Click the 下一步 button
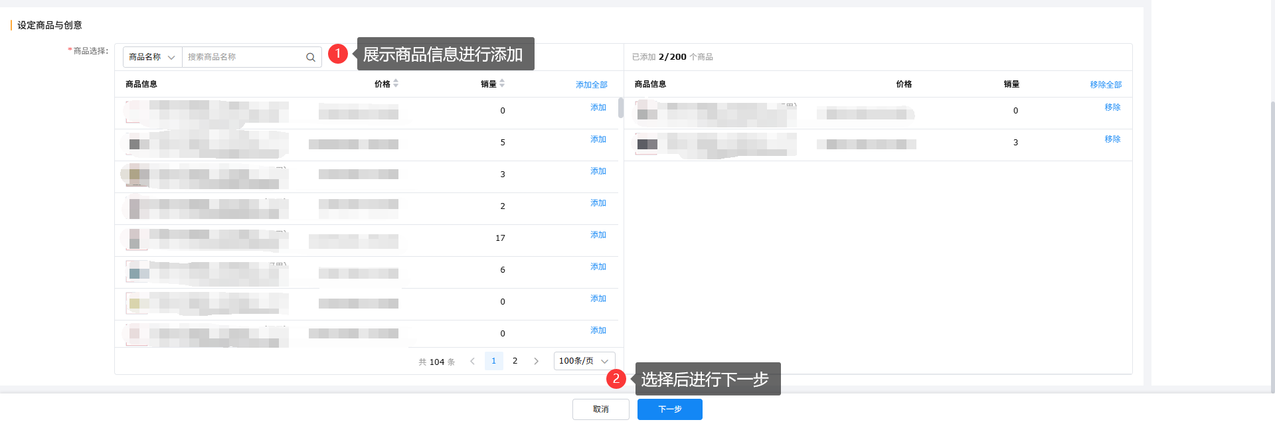This screenshot has width=1275, height=424. [669, 409]
